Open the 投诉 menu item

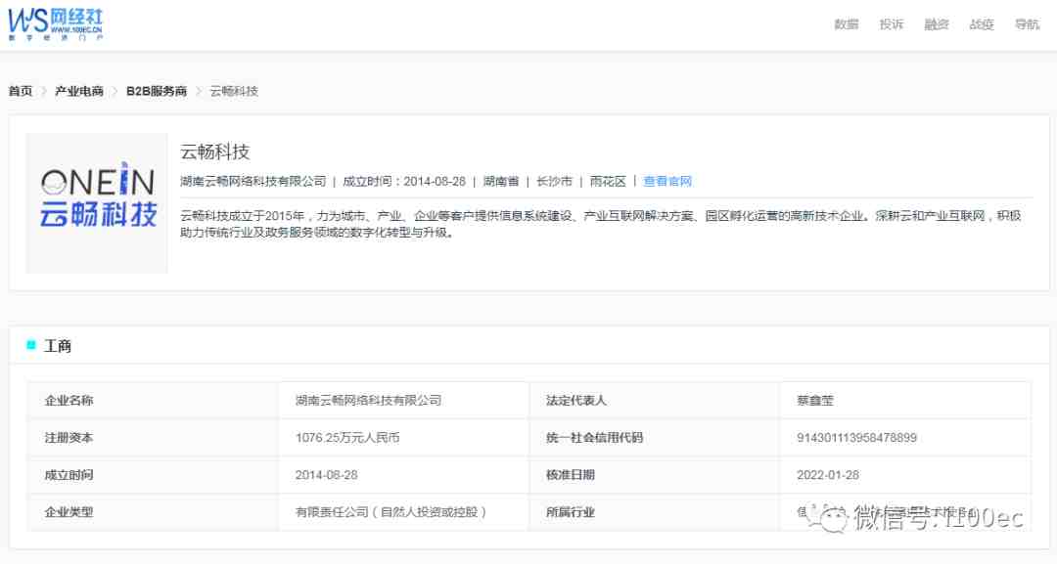tap(892, 24)
